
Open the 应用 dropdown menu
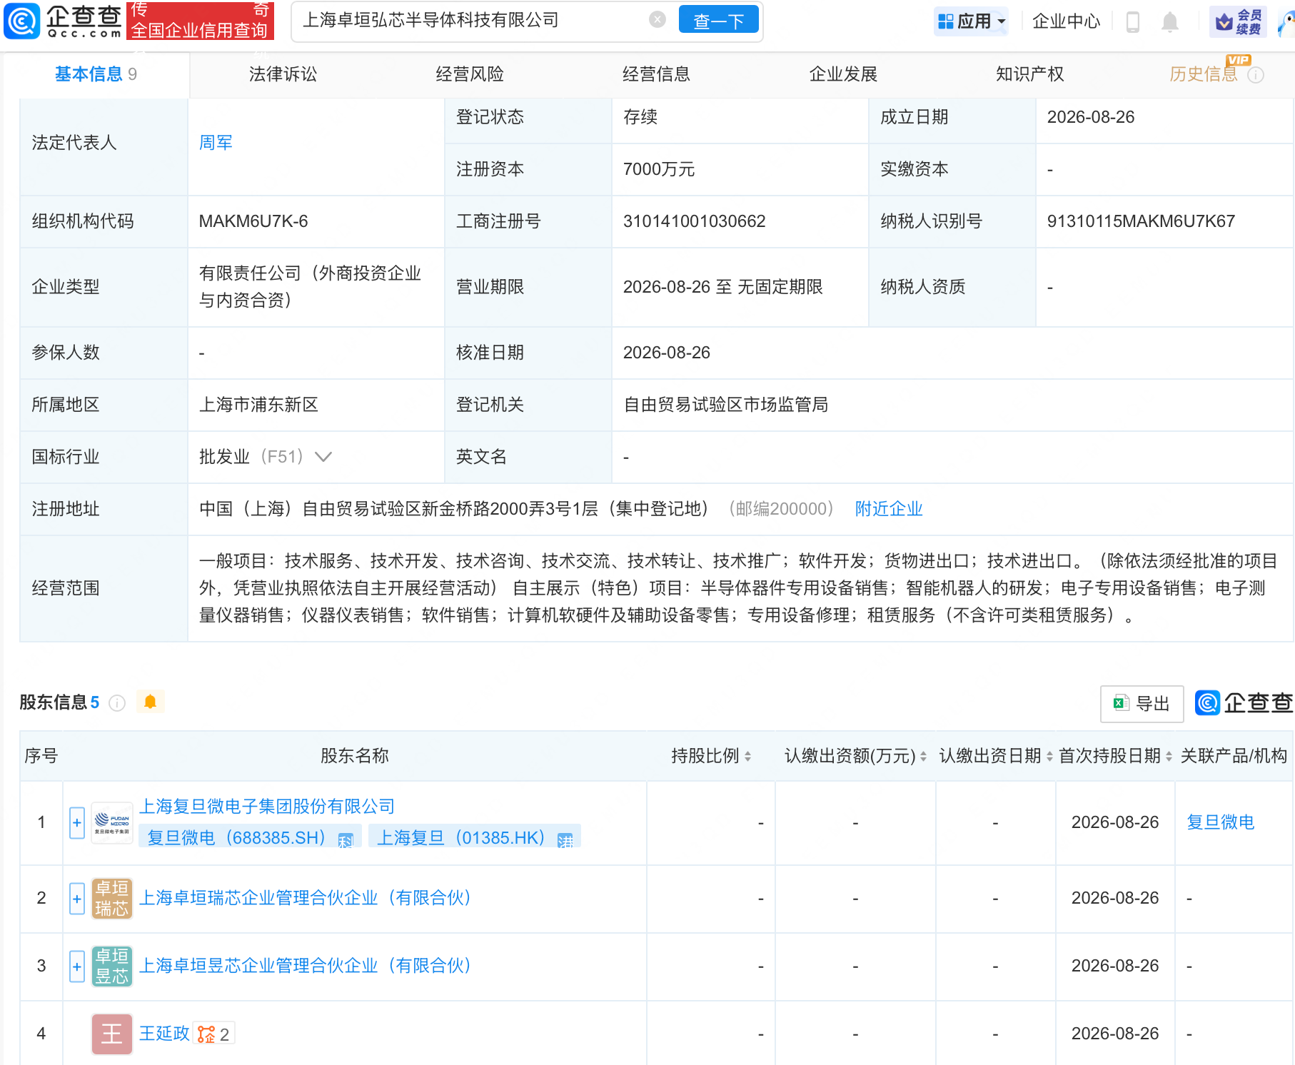point(972,21)
